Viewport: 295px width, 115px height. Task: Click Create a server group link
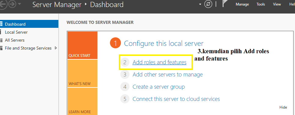tap(158, 87)
